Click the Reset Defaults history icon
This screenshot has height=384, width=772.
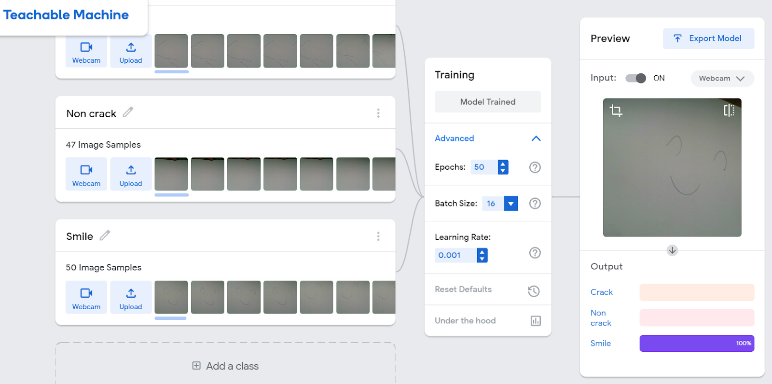click(x=534, y=291)
